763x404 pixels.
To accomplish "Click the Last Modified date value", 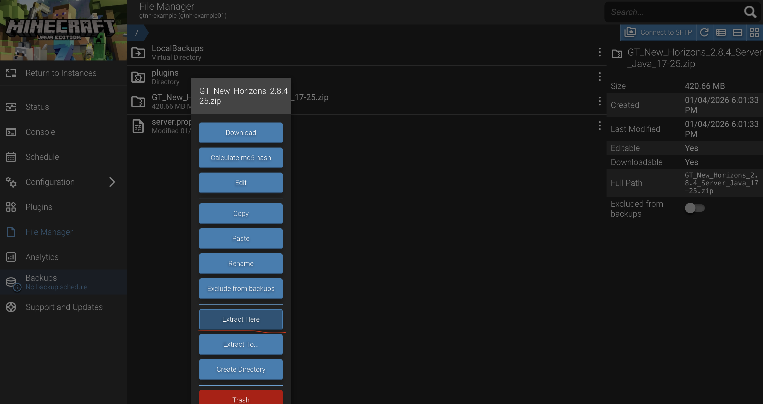I will [721, 129].
